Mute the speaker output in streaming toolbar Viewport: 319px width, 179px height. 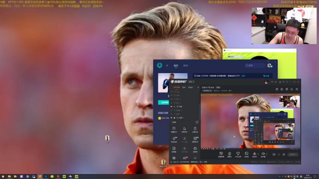pyautogui.click(x=263, y=154)
